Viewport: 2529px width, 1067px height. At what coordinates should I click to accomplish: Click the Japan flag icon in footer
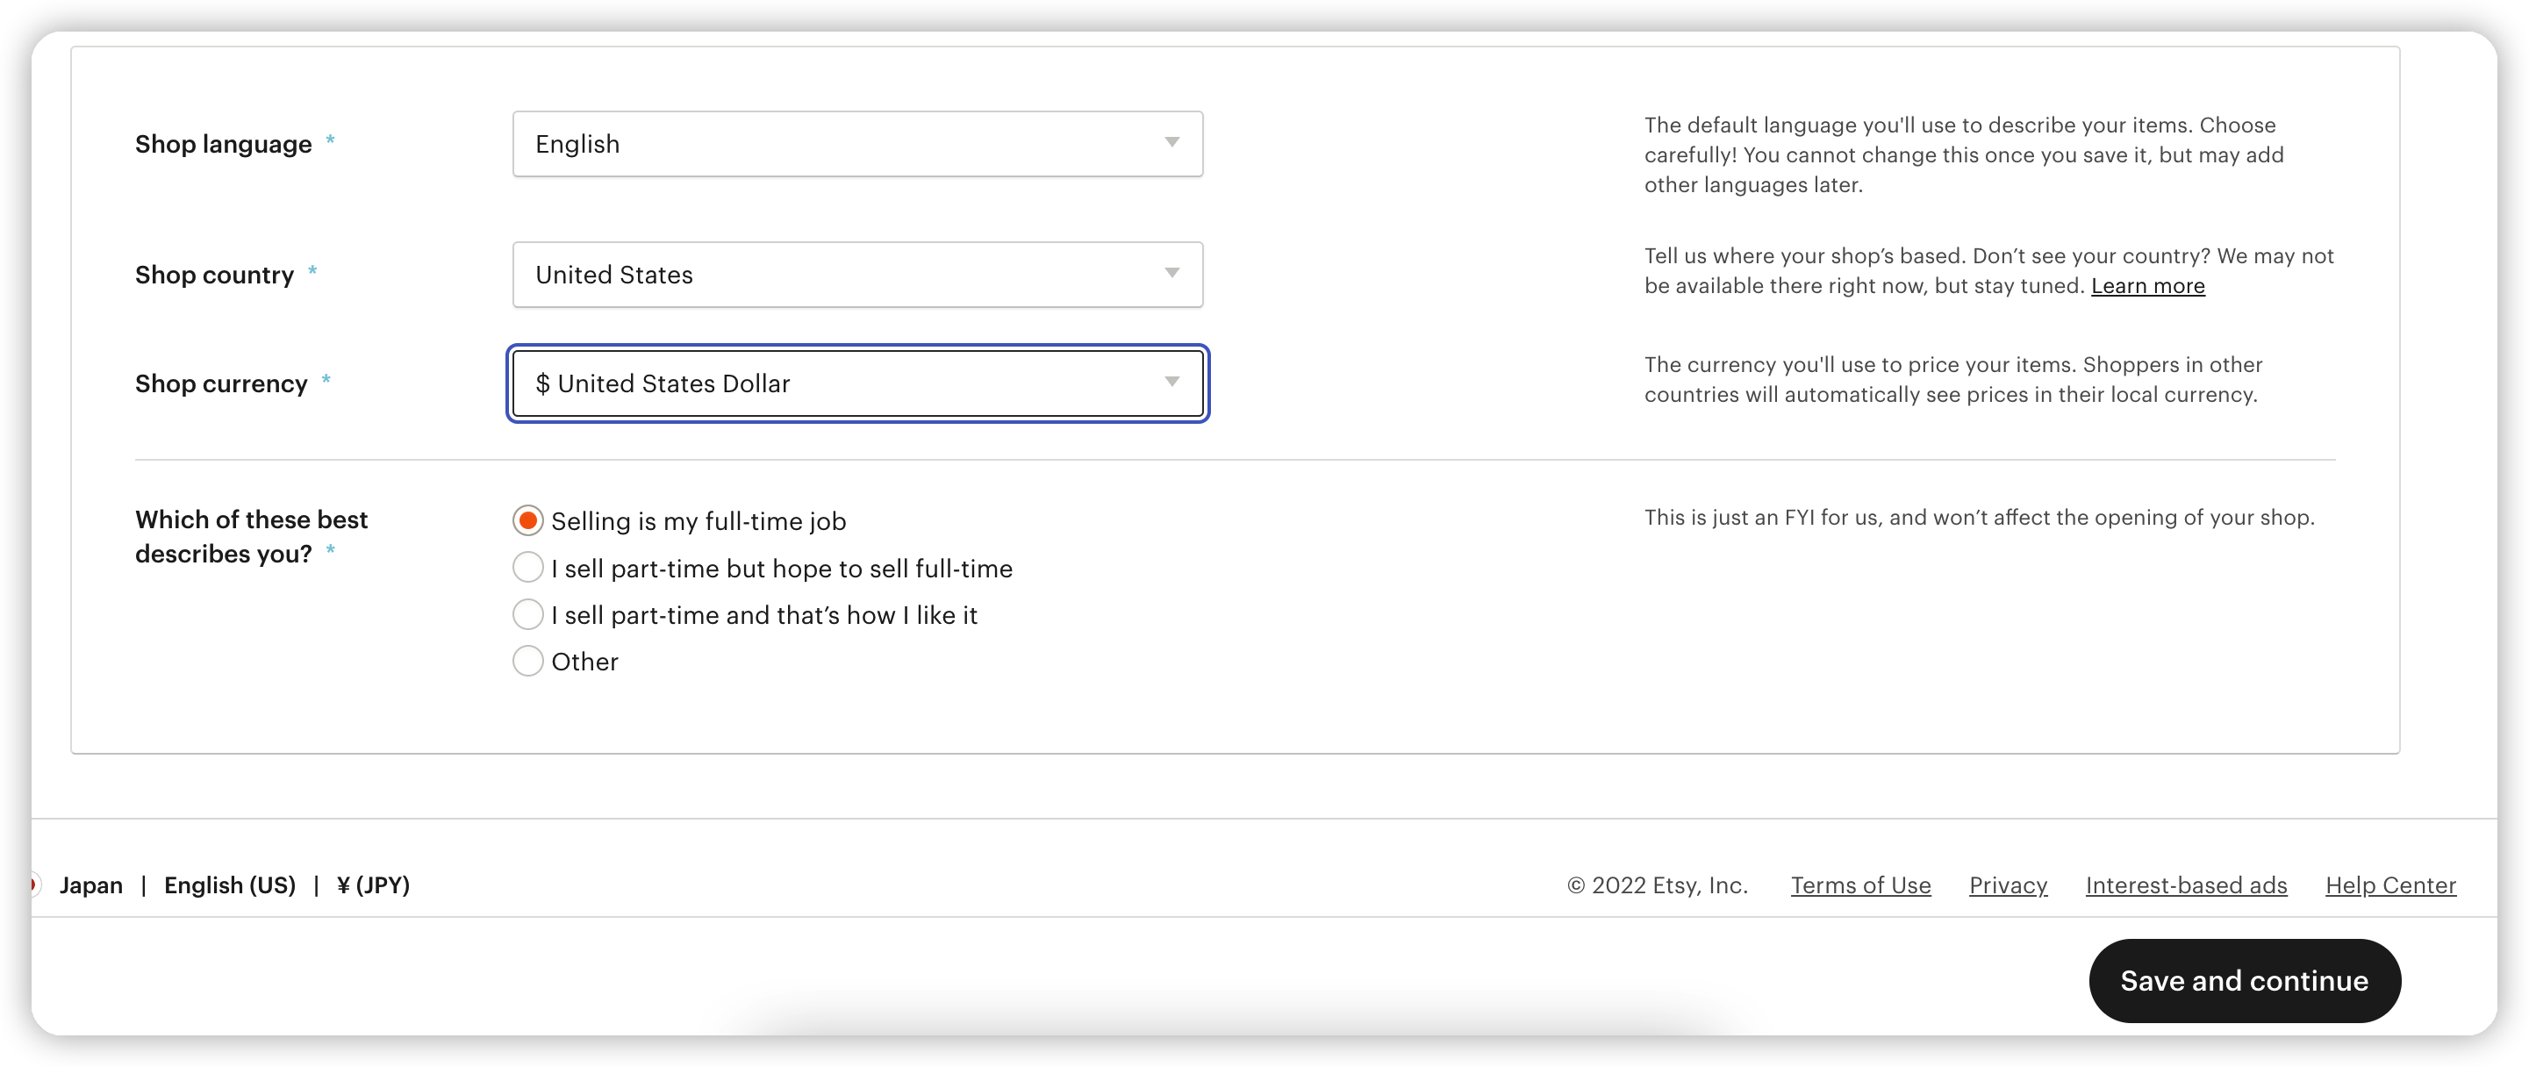pos(35,885)
